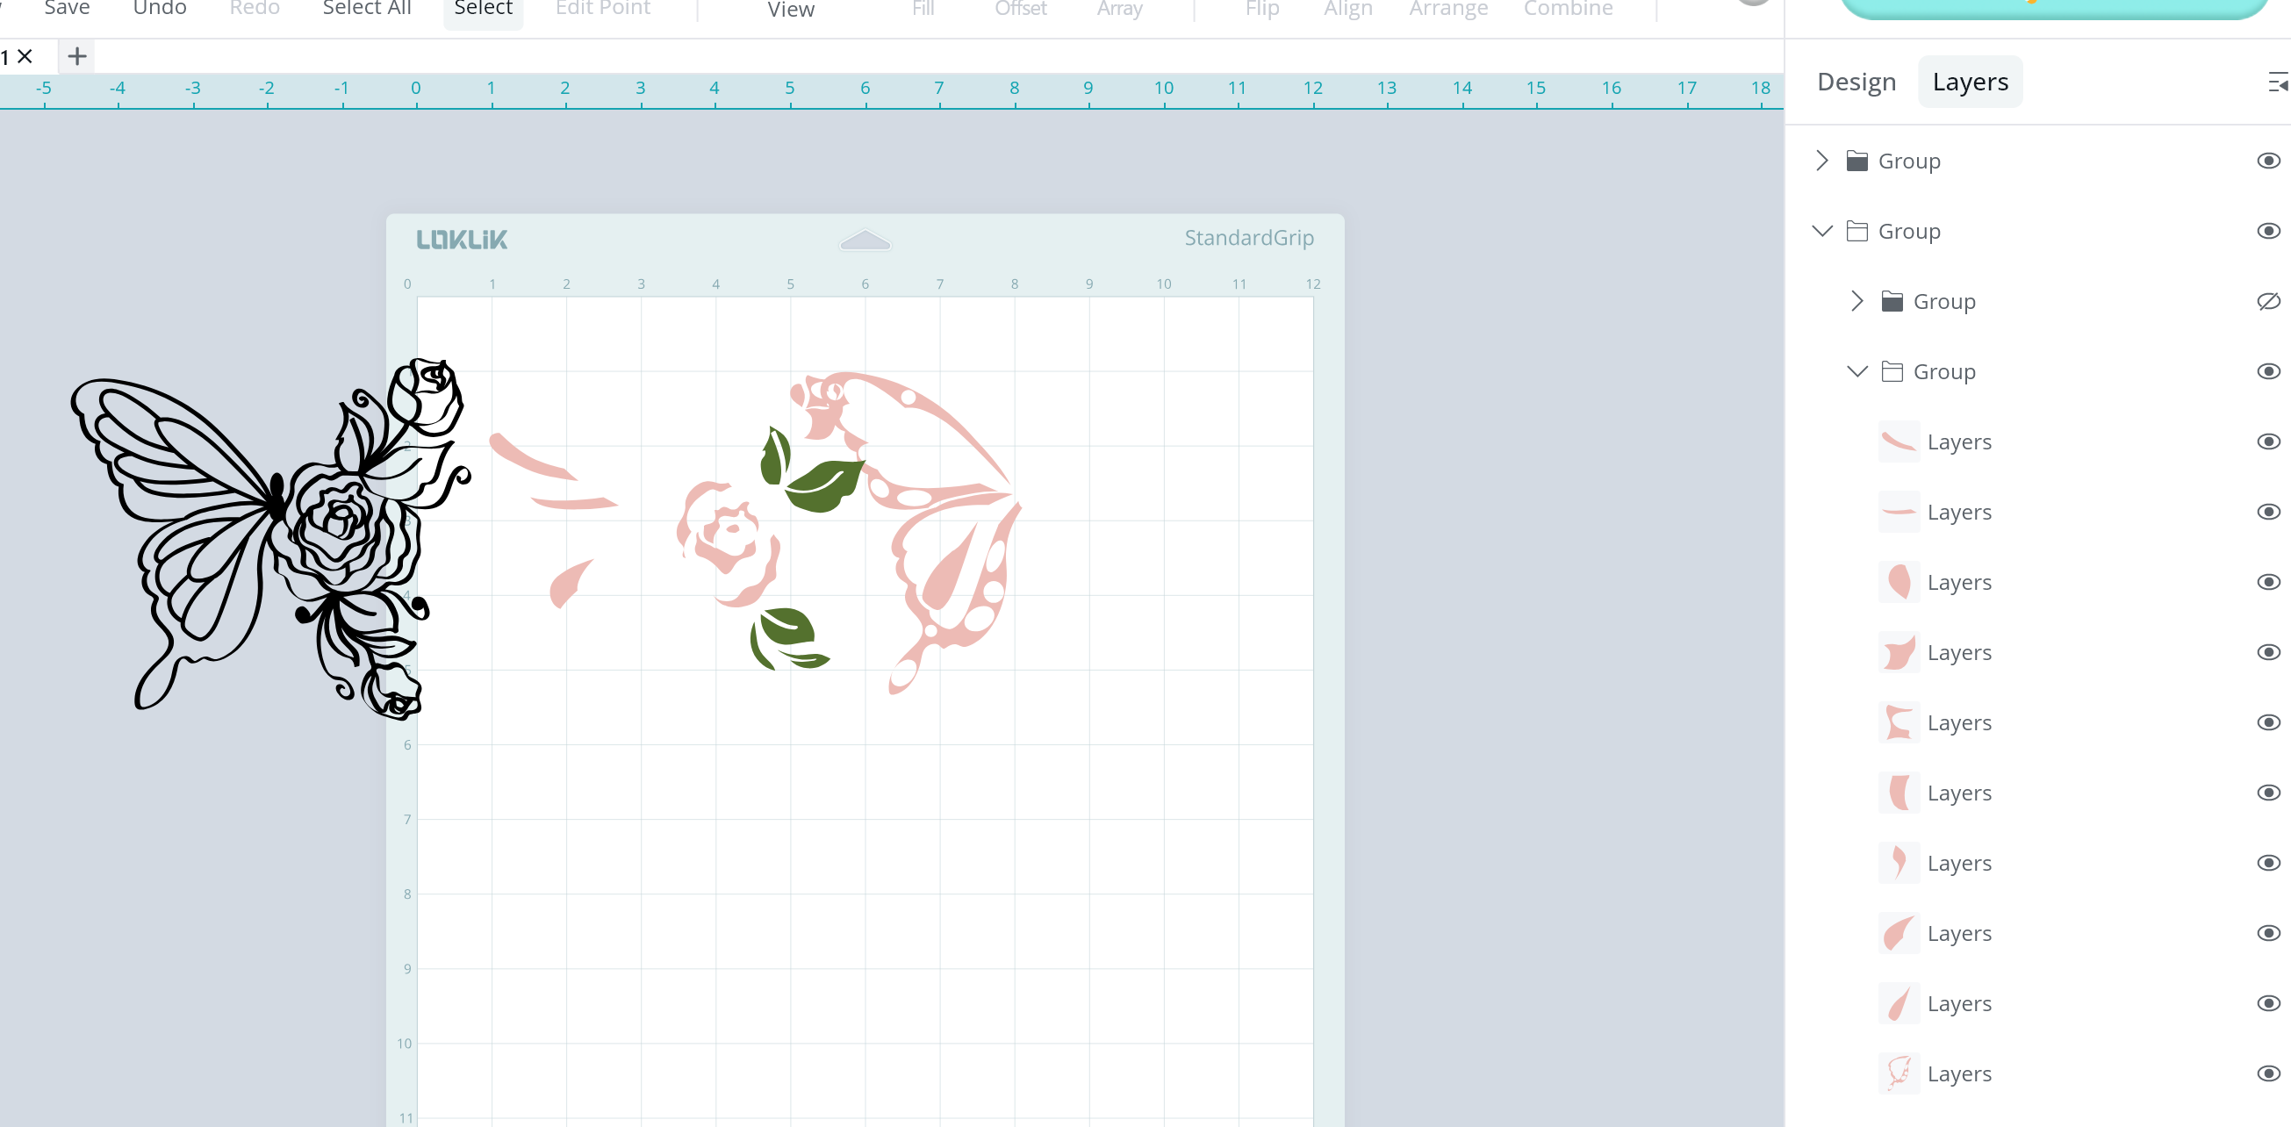Expand the top collapsed Group
The width and height of the screenshot is (2291, 1127).
(x=1821, y=161)
